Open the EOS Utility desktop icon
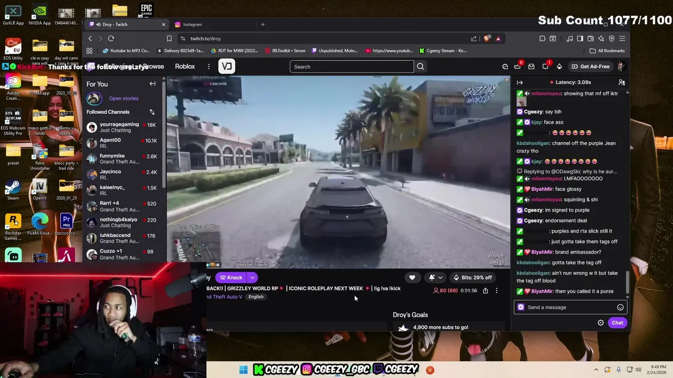 coord(13,50)
